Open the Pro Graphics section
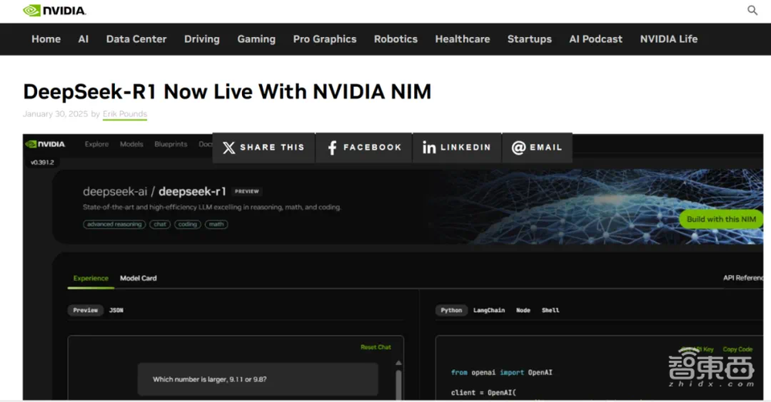771x402 pixels. pyautogui.click(x=325, y=39)
